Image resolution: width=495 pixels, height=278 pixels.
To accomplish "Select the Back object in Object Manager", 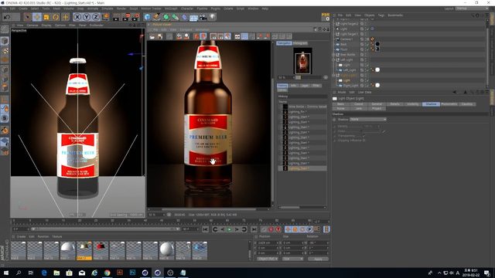I will point(343,45).
